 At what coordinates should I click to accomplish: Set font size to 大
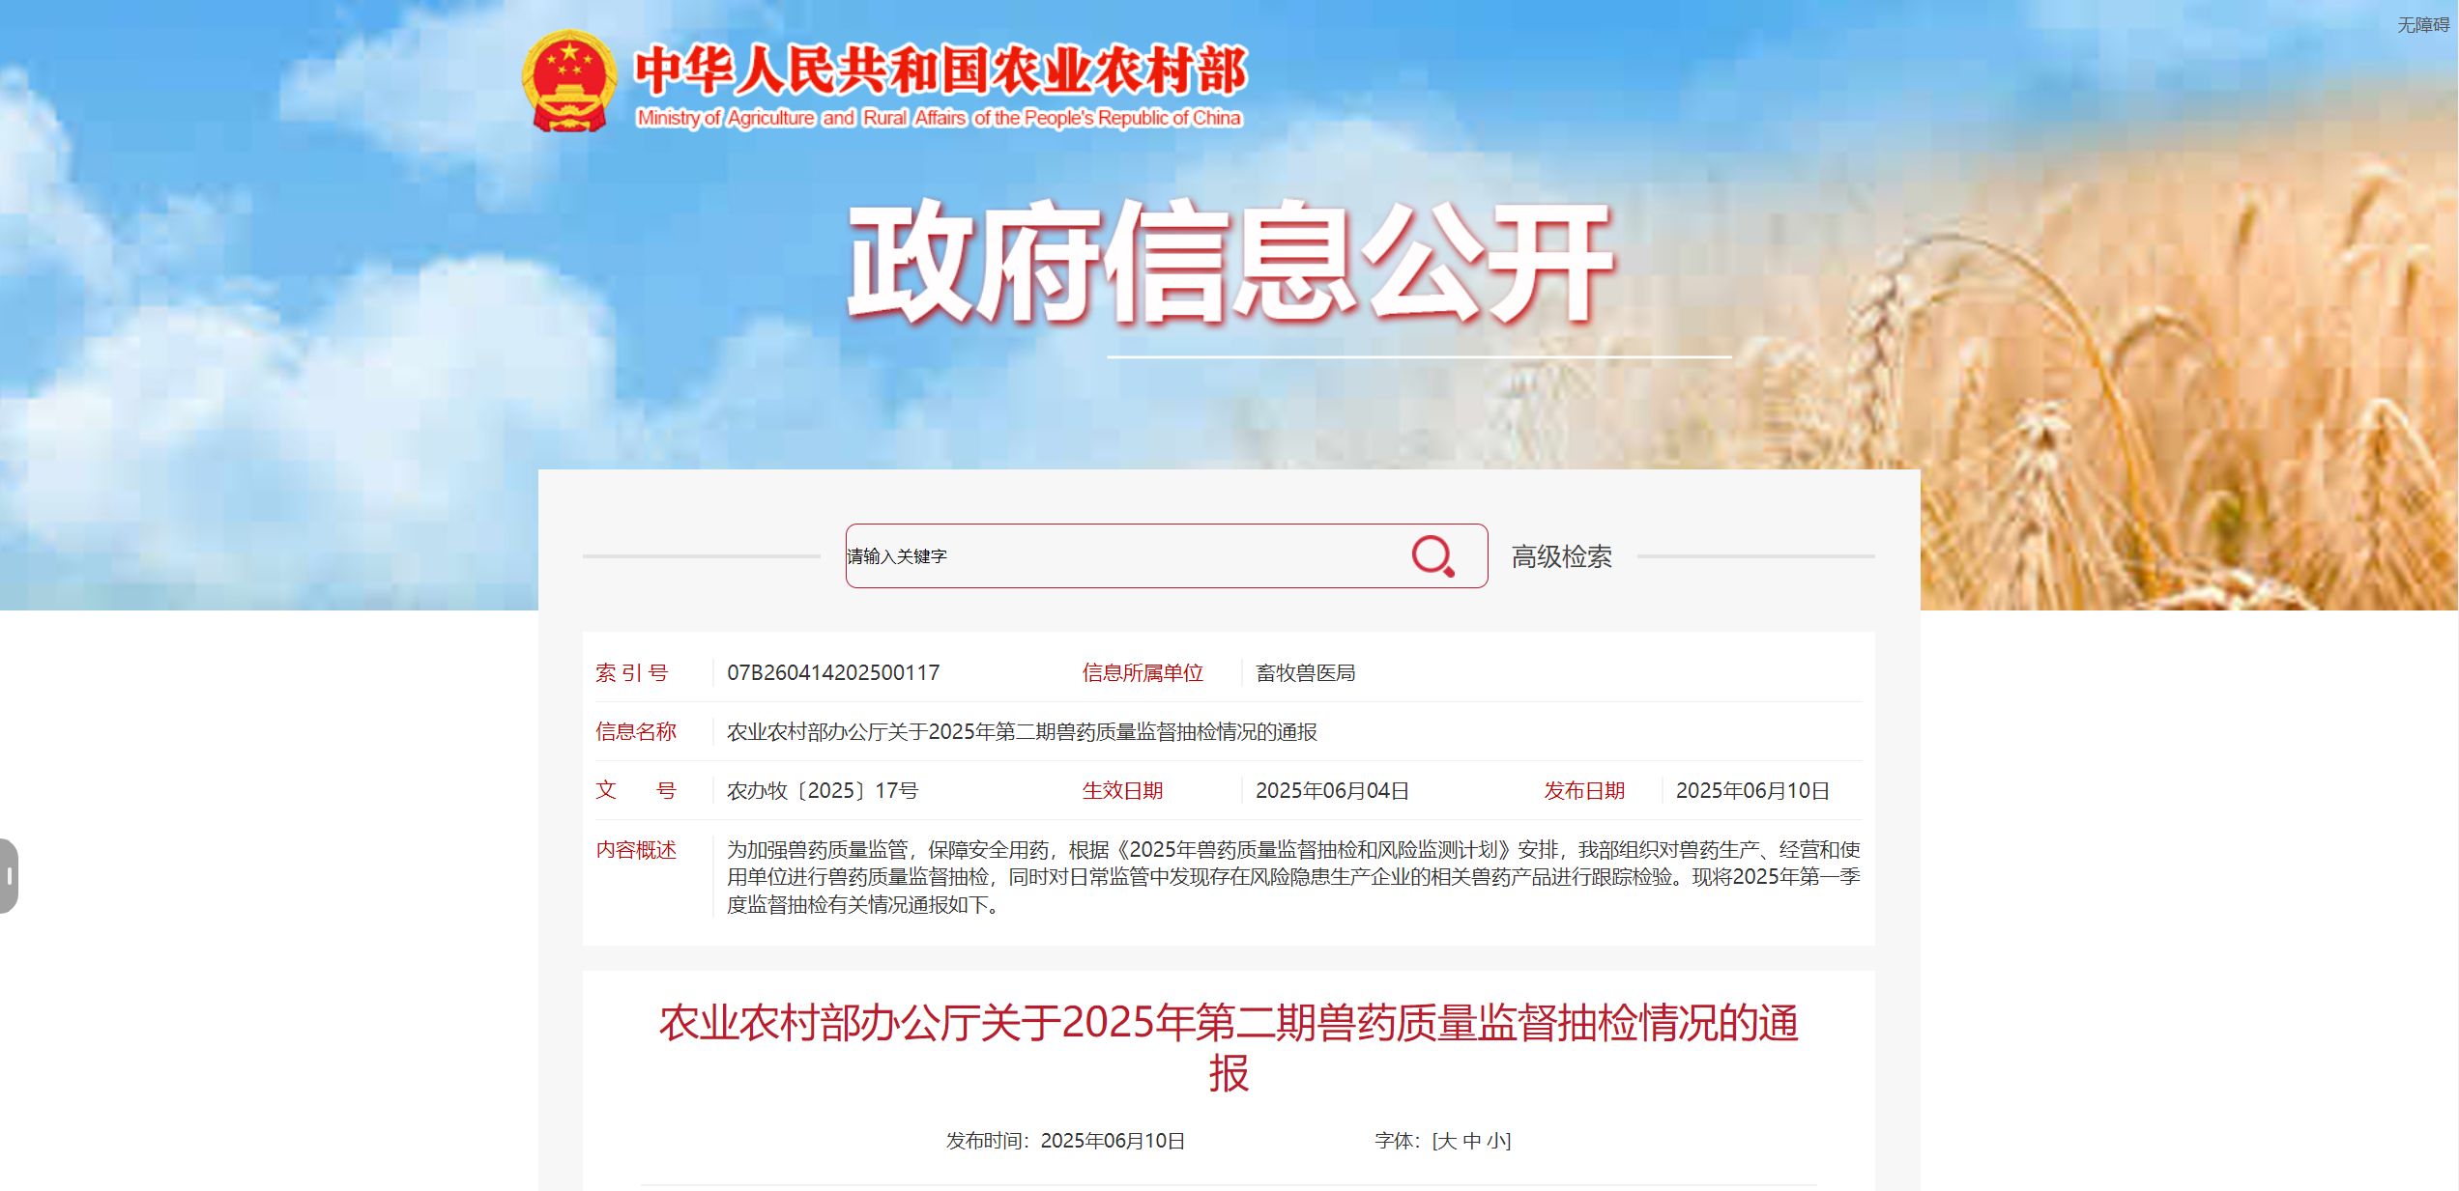pos(1446,1141)
